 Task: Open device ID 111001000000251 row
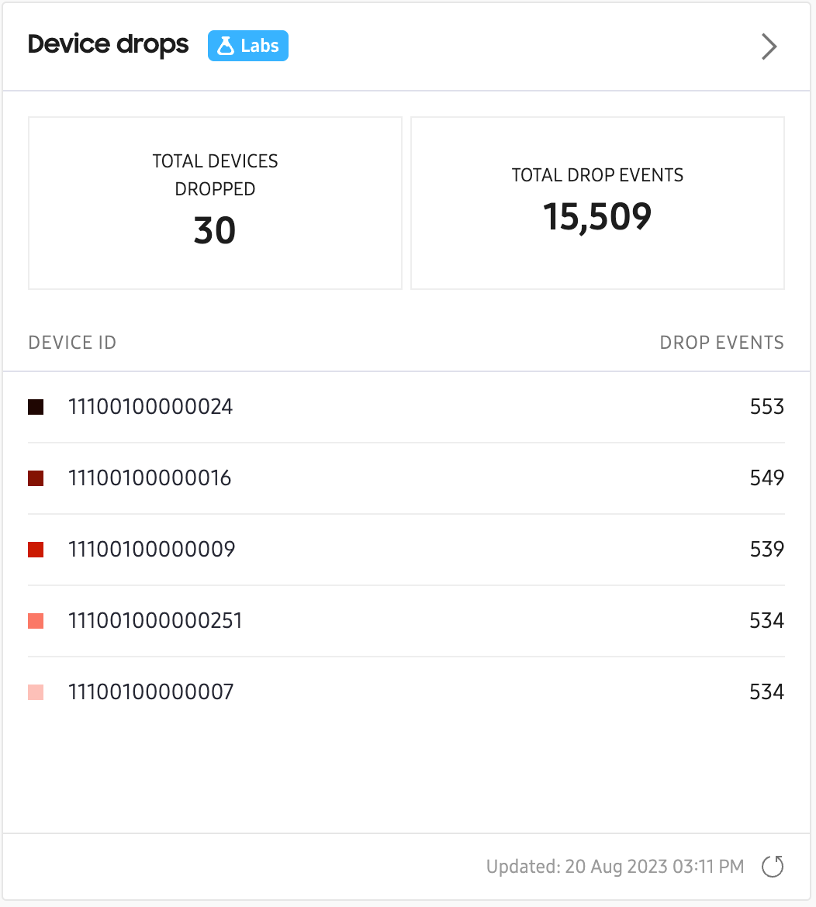pos(406,621)
